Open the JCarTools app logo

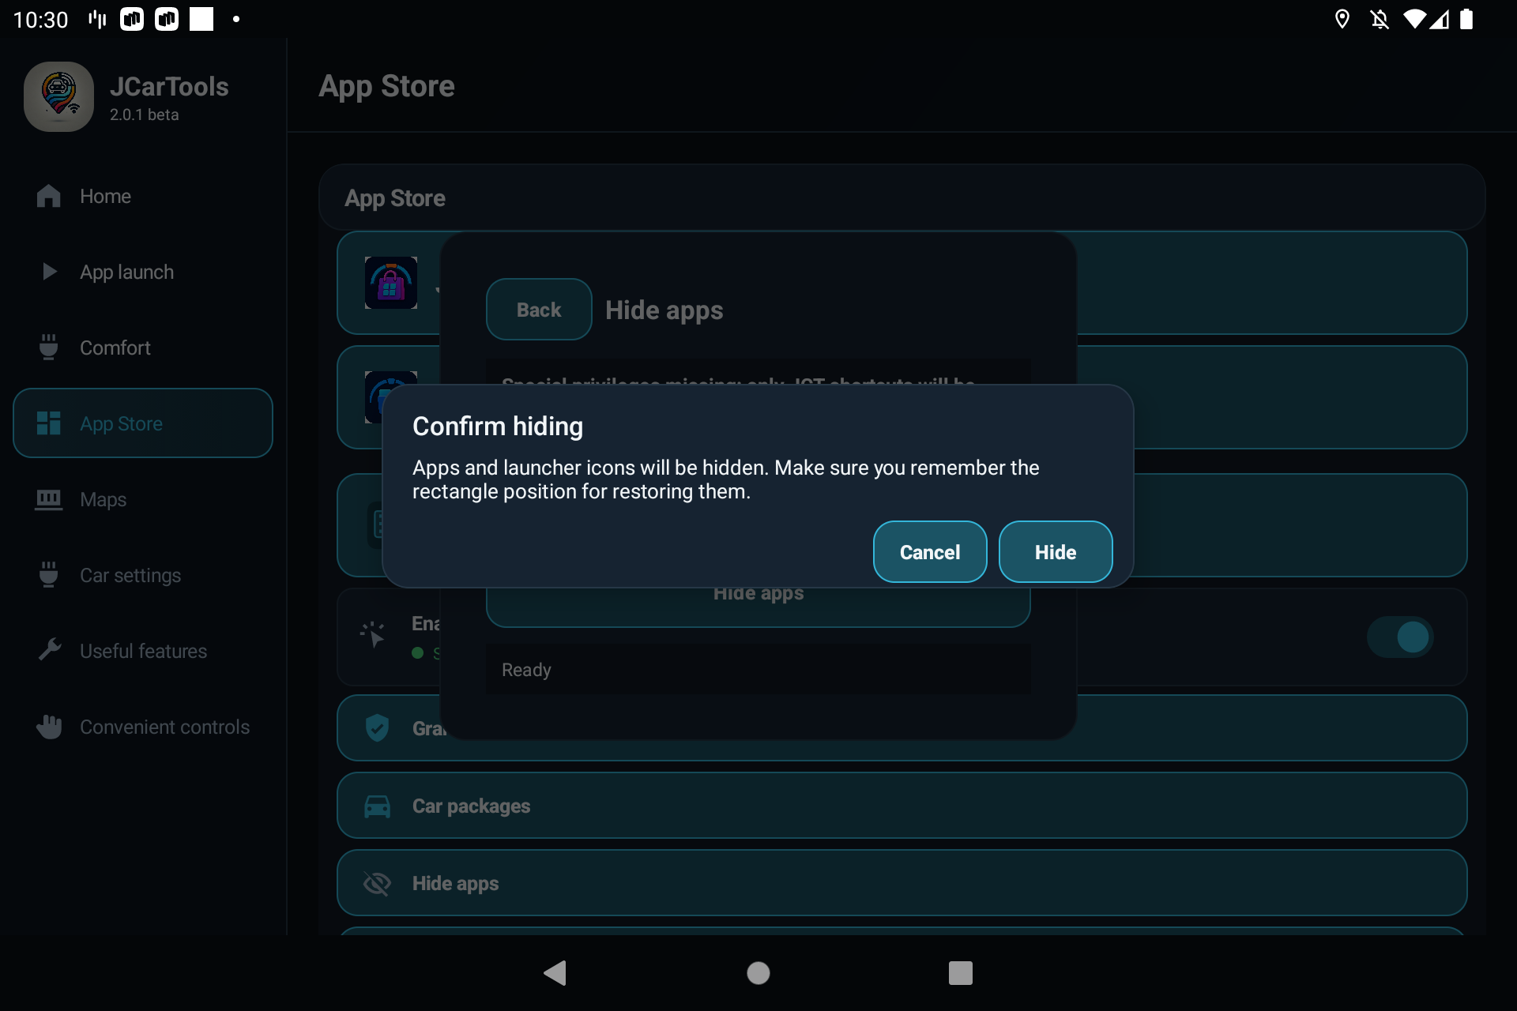58,96
